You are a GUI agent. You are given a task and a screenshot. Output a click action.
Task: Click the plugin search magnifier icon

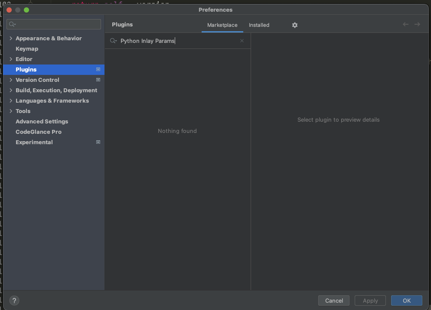click(113, 41)
